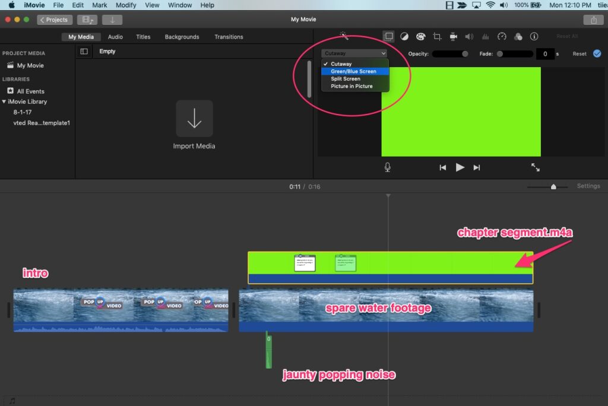Play the movie in viewer
The width and height of the screenshot is (608, 406).
(x=460, y=167)
